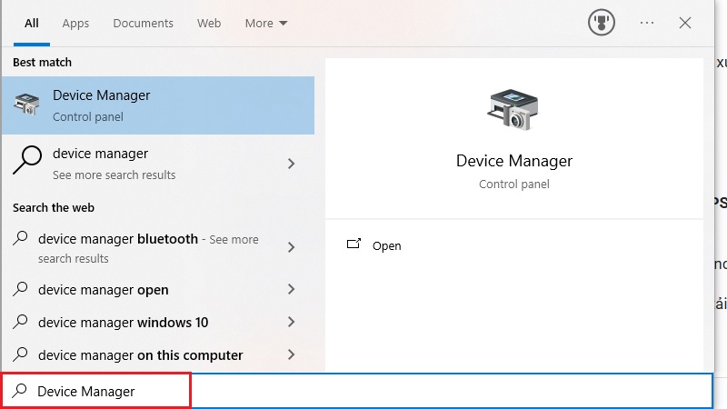Click the rewards trophy icon

(x=602, y=22)
